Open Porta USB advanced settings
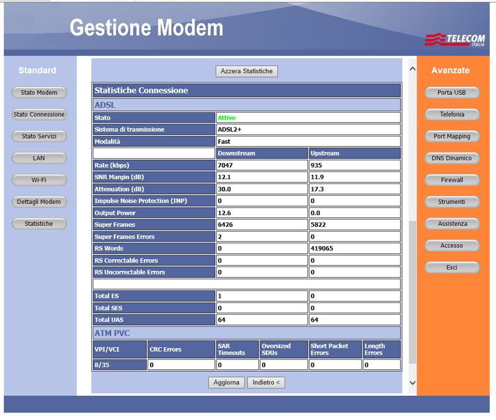Viewport: 496px width, 420px height. [451, 93]
